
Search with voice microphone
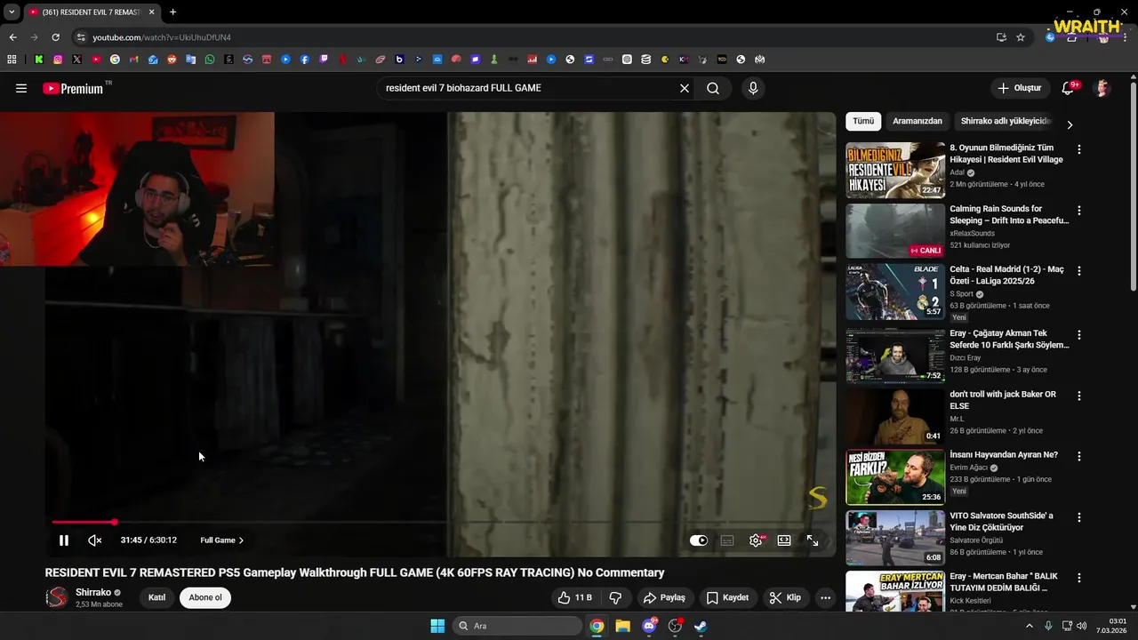coord(753,88)
